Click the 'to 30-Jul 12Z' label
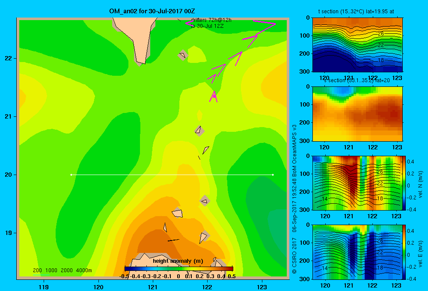428x291 pixels. point(207,26)
